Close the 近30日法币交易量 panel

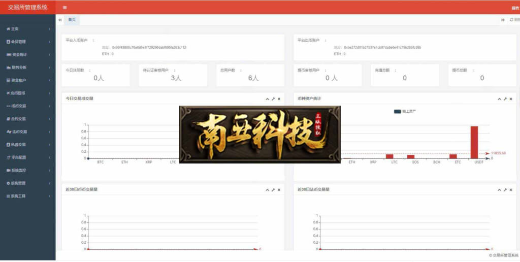[x=511, y=190]
